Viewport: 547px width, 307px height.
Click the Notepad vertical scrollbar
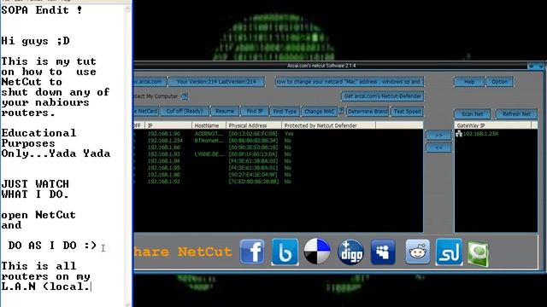(x=128, y=156)
